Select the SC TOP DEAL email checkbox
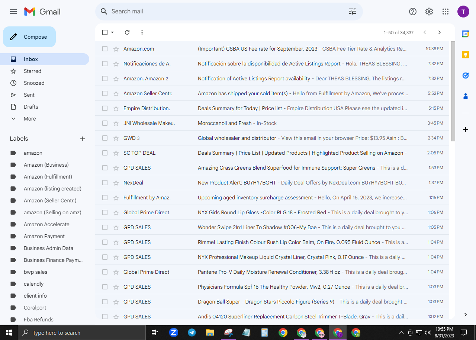 [105, 153]
